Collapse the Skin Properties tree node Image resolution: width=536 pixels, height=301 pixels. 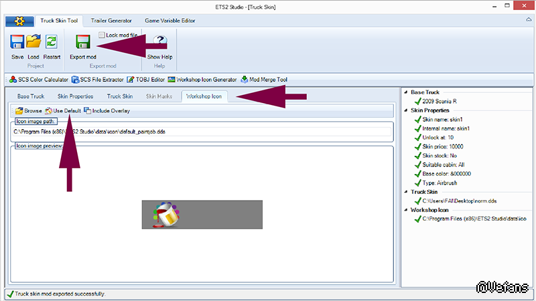406,110
